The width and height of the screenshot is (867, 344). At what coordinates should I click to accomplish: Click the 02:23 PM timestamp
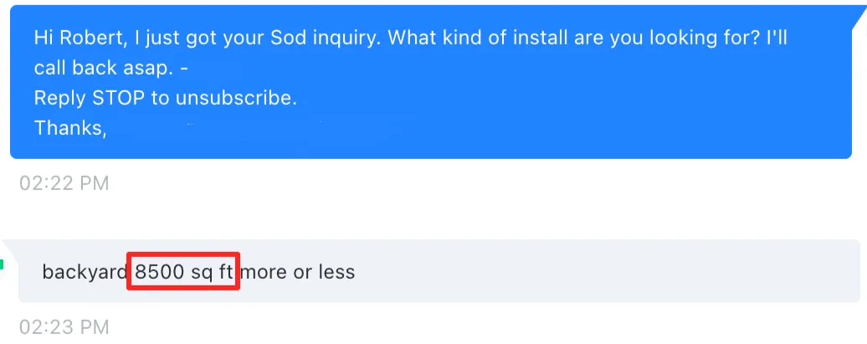click(64, 326)
